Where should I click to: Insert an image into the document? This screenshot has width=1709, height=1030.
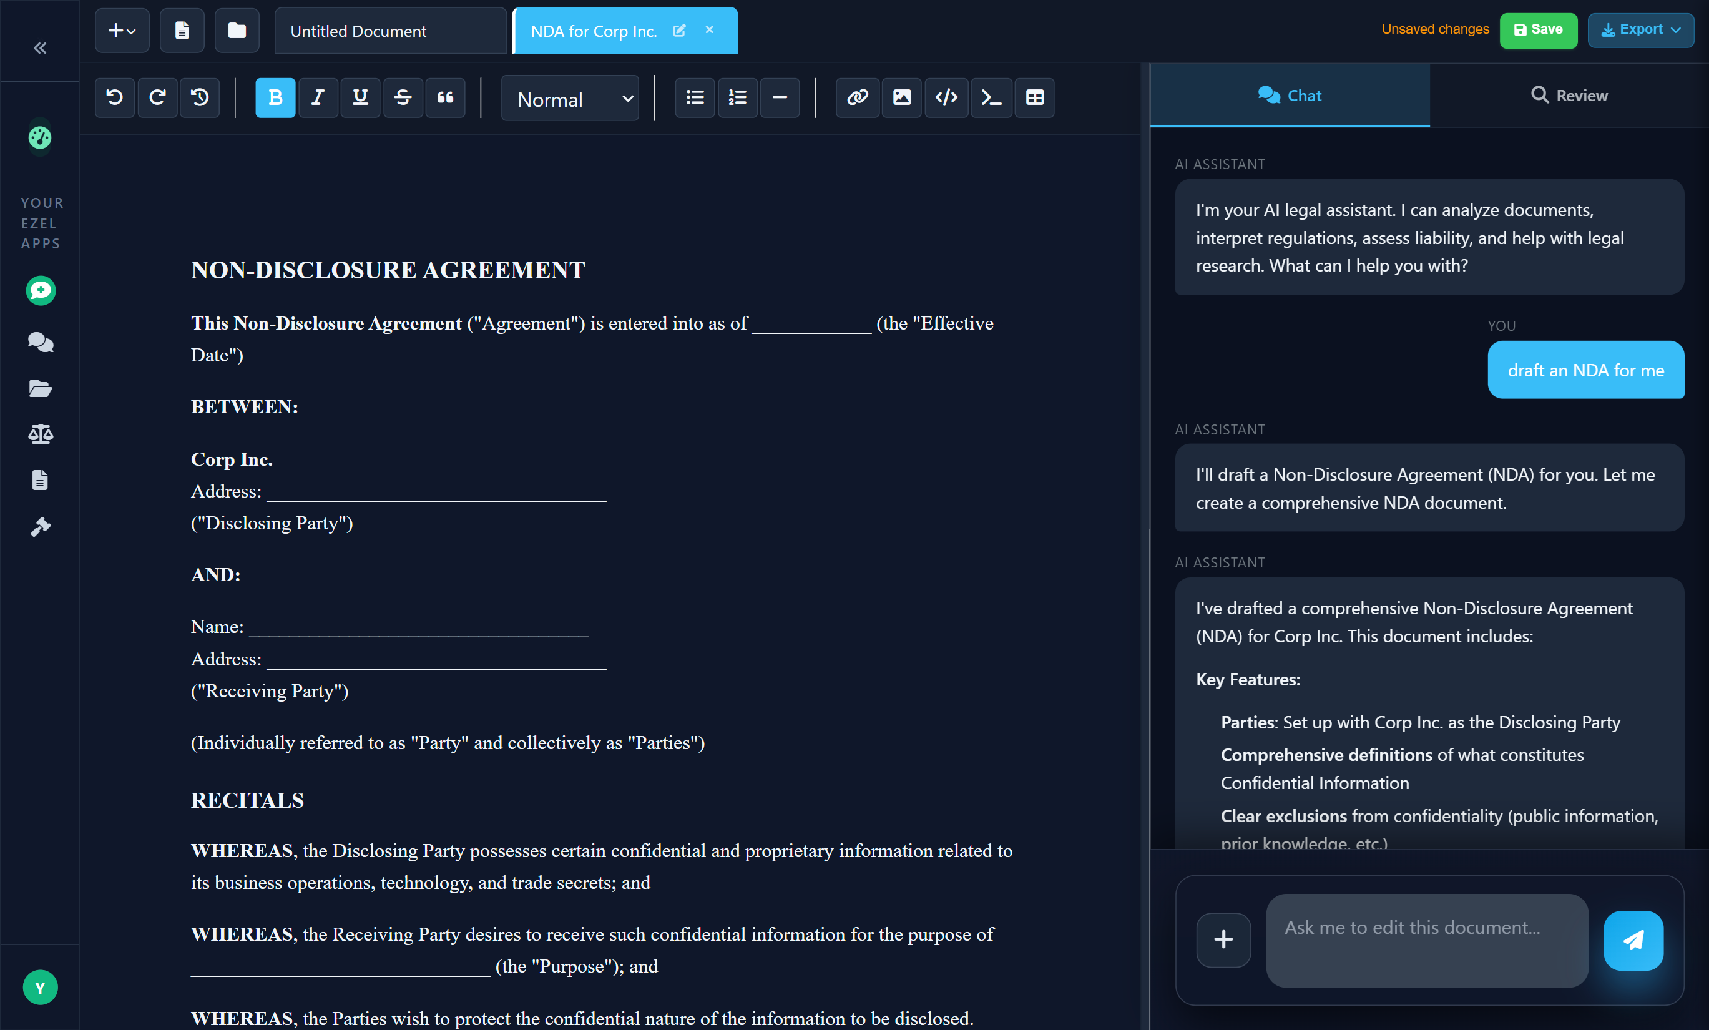pos(901,97)
